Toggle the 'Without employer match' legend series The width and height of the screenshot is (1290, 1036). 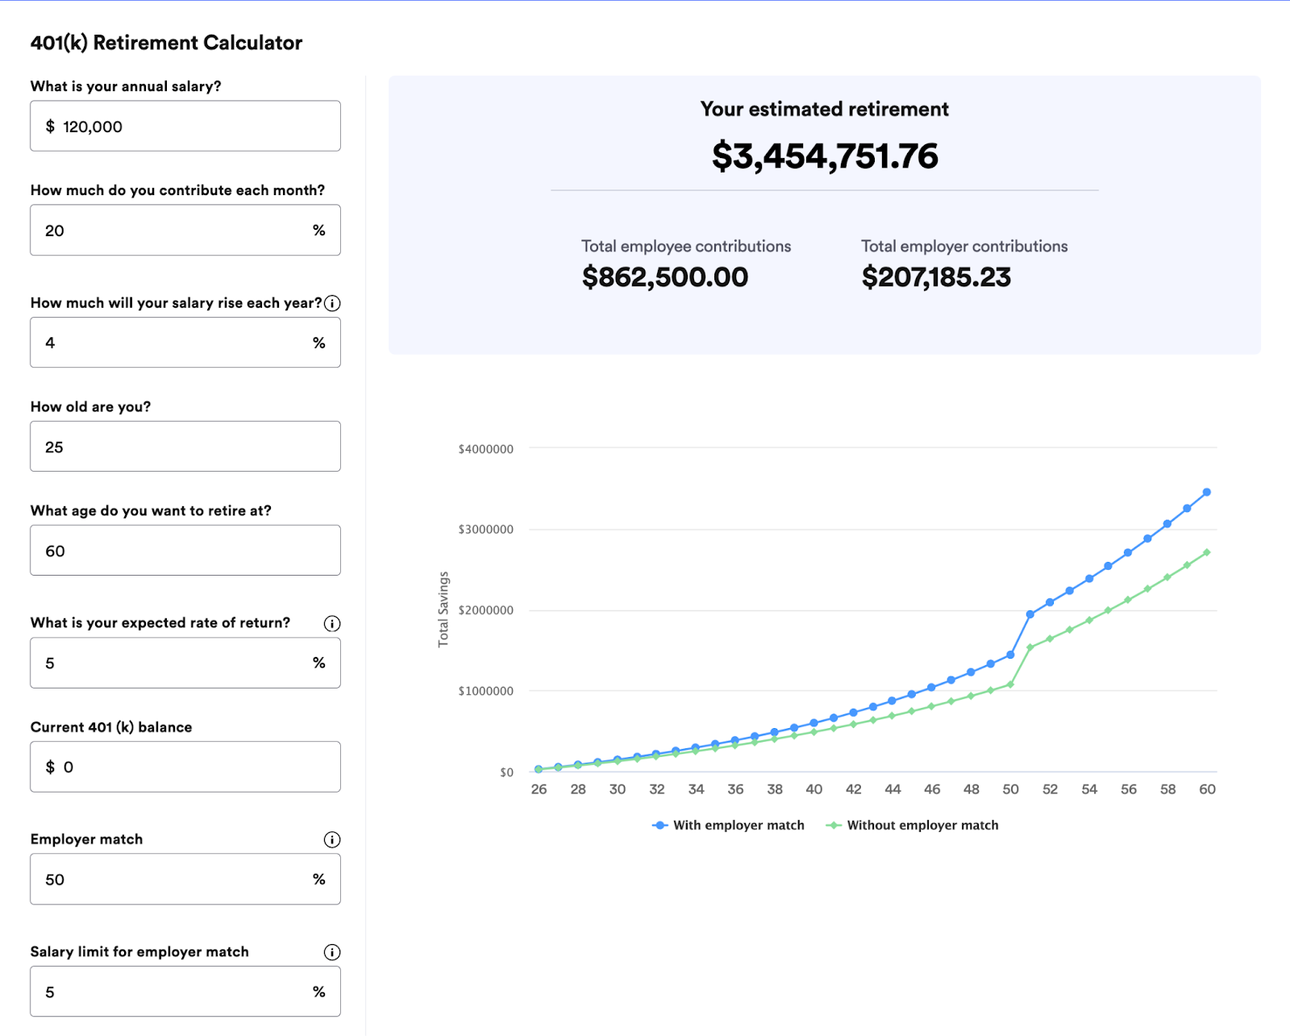[x=912, y=825]
